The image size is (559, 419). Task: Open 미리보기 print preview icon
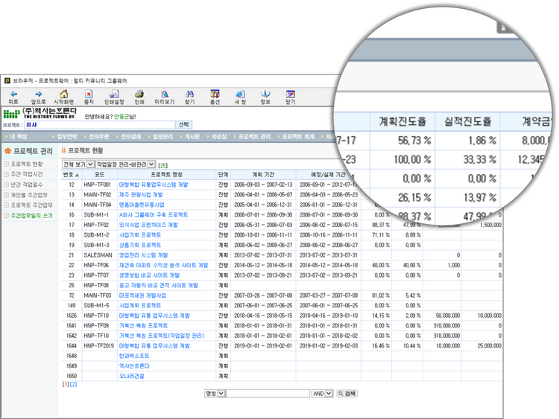click(x=165, y=94)
